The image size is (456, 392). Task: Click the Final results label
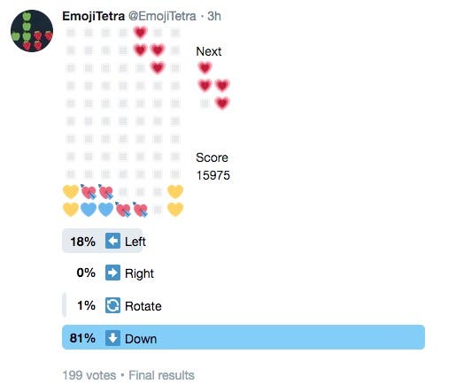click(162, 375)
